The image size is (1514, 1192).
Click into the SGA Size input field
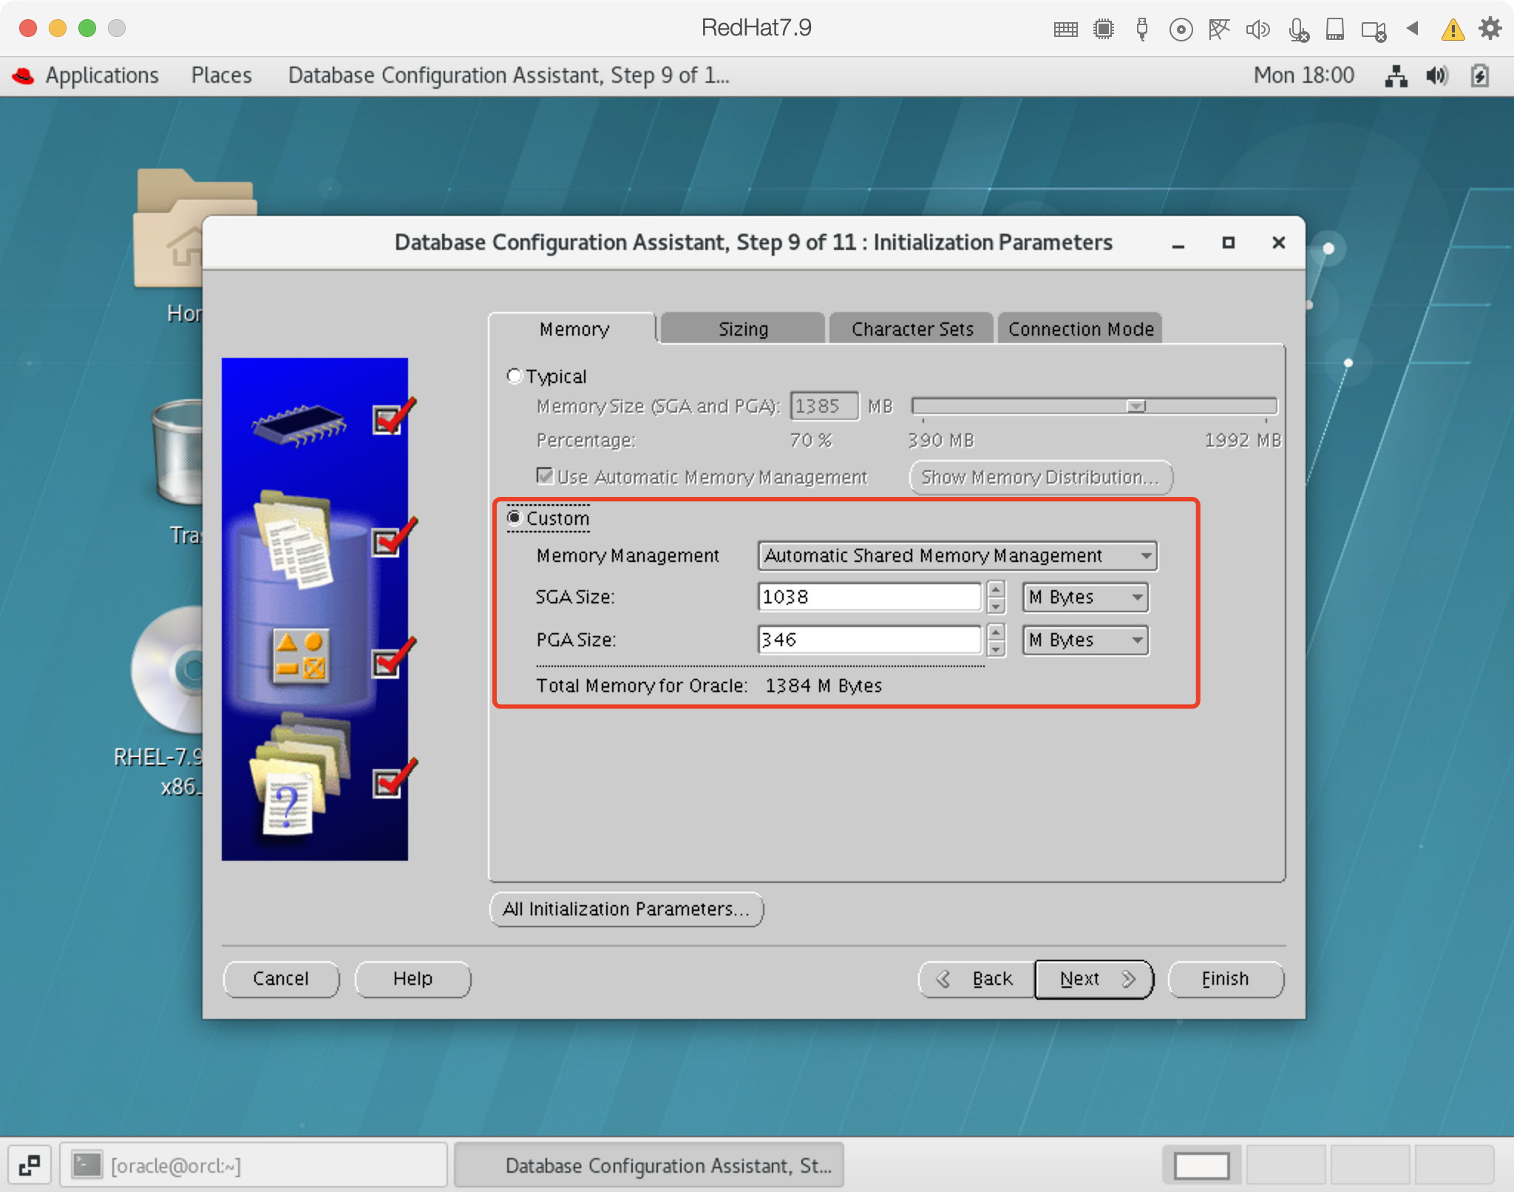(868, 597)
